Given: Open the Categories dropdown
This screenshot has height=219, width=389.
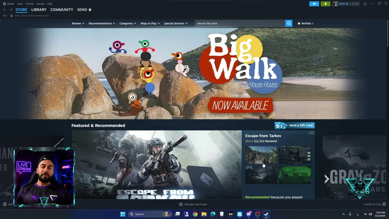Looking at the screenshot, I should (x=128, y=23).
